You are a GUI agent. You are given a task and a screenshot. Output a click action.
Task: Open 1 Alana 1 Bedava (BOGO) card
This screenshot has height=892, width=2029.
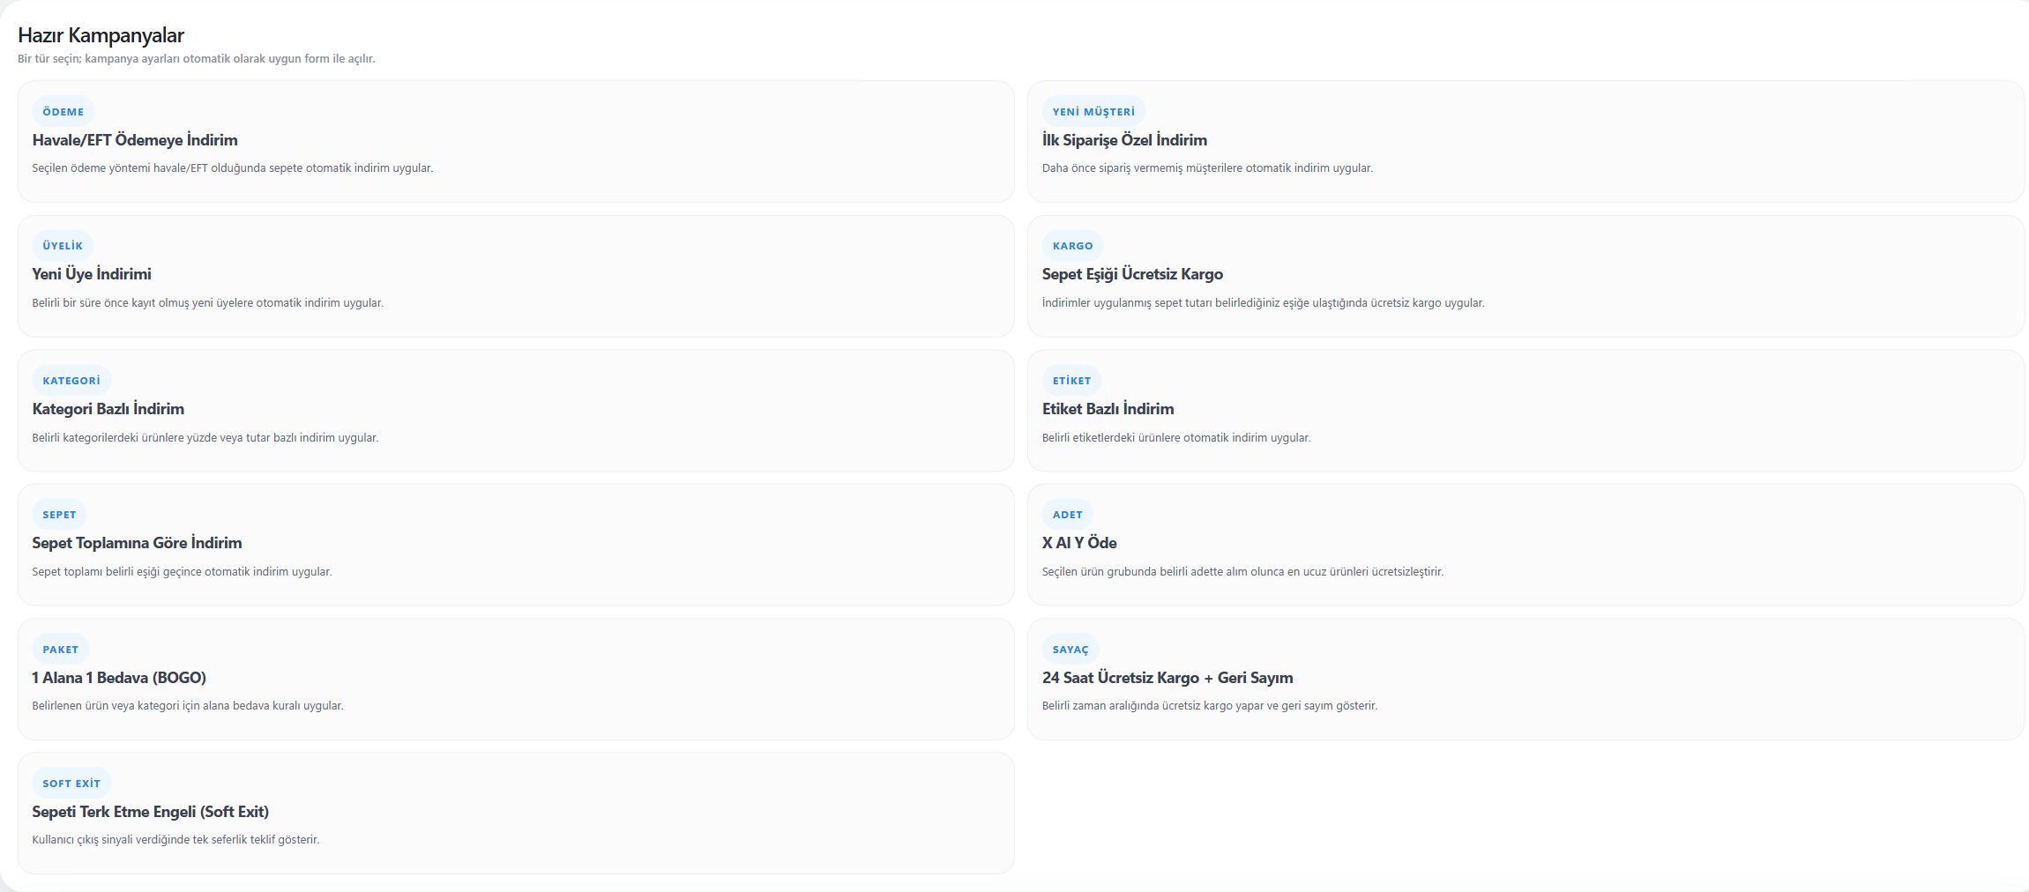516,679
